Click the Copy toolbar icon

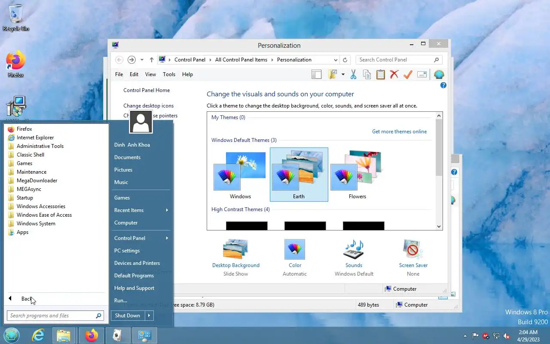point(367,74)
